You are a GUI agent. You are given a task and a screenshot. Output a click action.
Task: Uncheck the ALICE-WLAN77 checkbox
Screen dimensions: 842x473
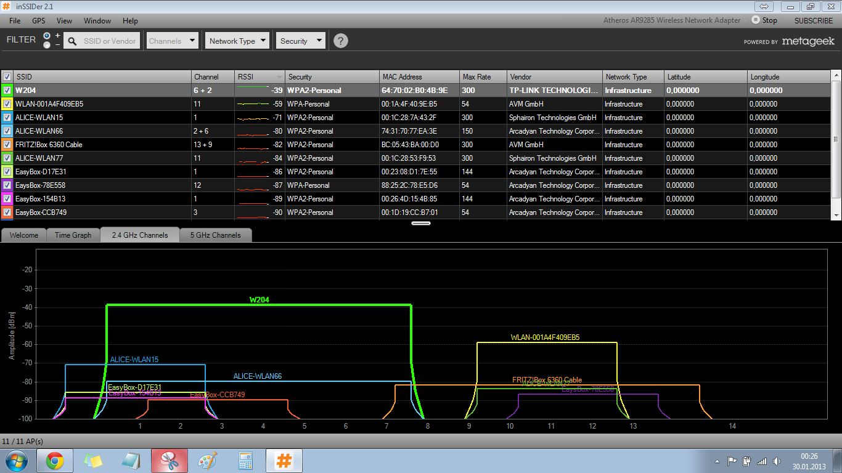click(7, 158)
